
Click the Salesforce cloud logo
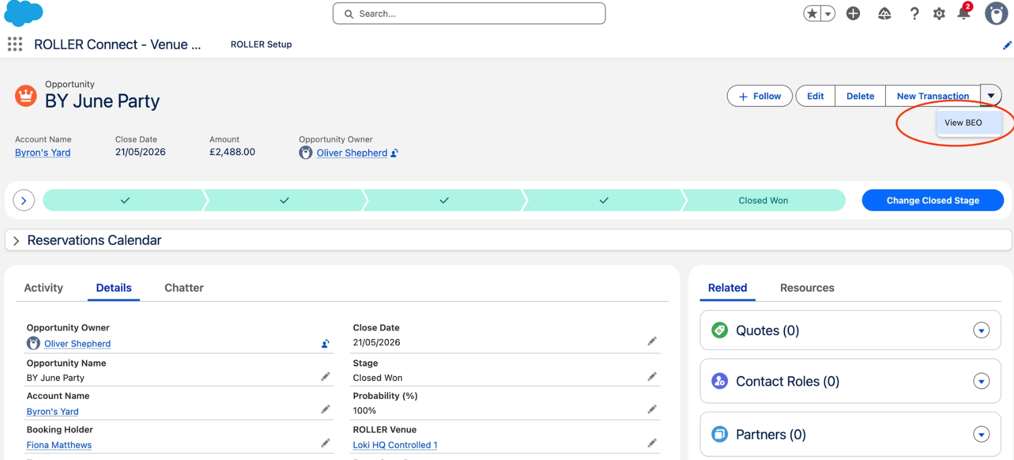tap(24, 14)
